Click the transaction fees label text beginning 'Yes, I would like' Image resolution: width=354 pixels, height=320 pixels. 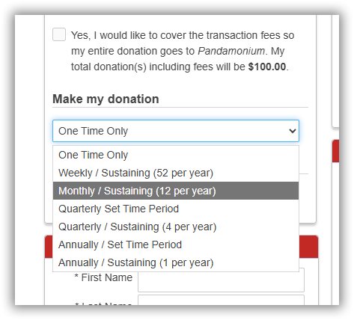pyautogui.click(x=183, y=51)
